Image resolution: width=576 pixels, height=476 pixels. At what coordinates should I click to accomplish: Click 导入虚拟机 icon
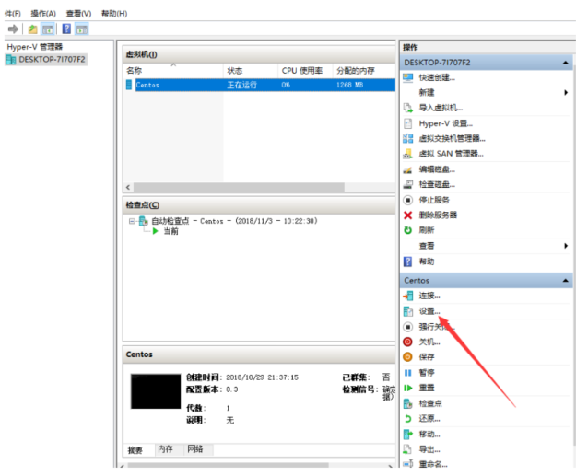(407, 108)
